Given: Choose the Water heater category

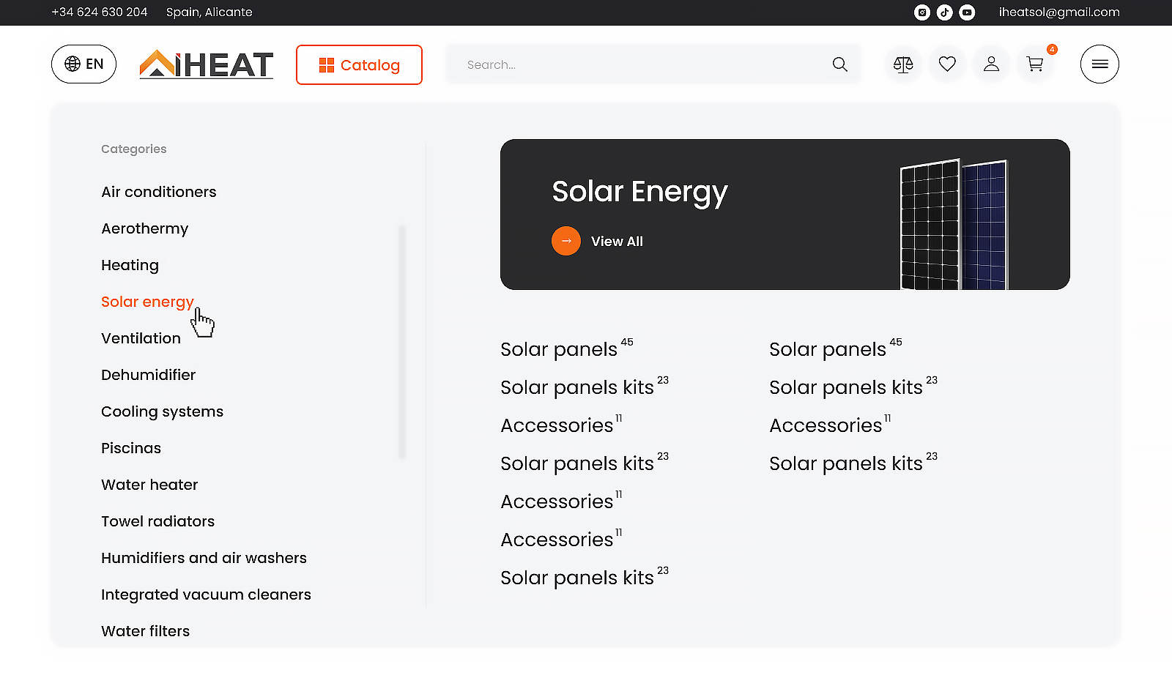Looking at the screenshot, I should pyautogui.click(x=149, y=485).
